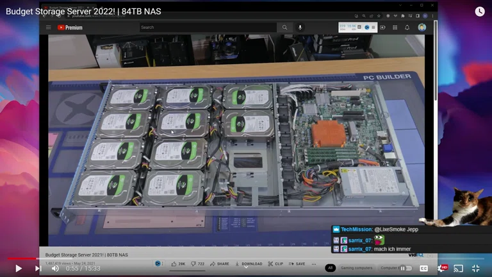
Task: Open the YouTube hamburger guide menu
Action: 48,28
